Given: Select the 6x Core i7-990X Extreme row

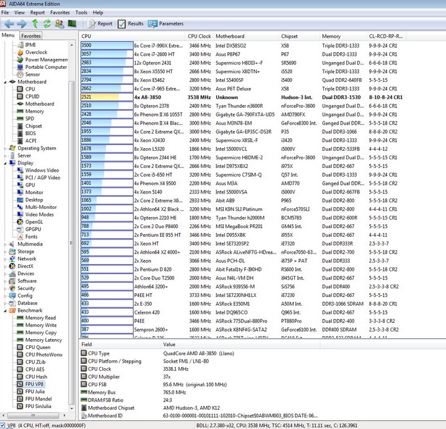Looking at the screenshot, I should click(x=242, y=45).
